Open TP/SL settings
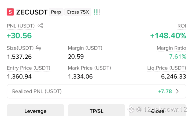The width and height of the screenshot is (189, 116). (97, 110)
